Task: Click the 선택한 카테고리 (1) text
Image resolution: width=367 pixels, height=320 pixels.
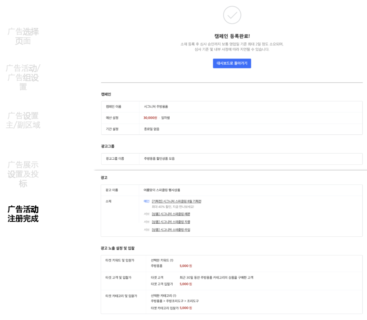Action: [163, 295]
